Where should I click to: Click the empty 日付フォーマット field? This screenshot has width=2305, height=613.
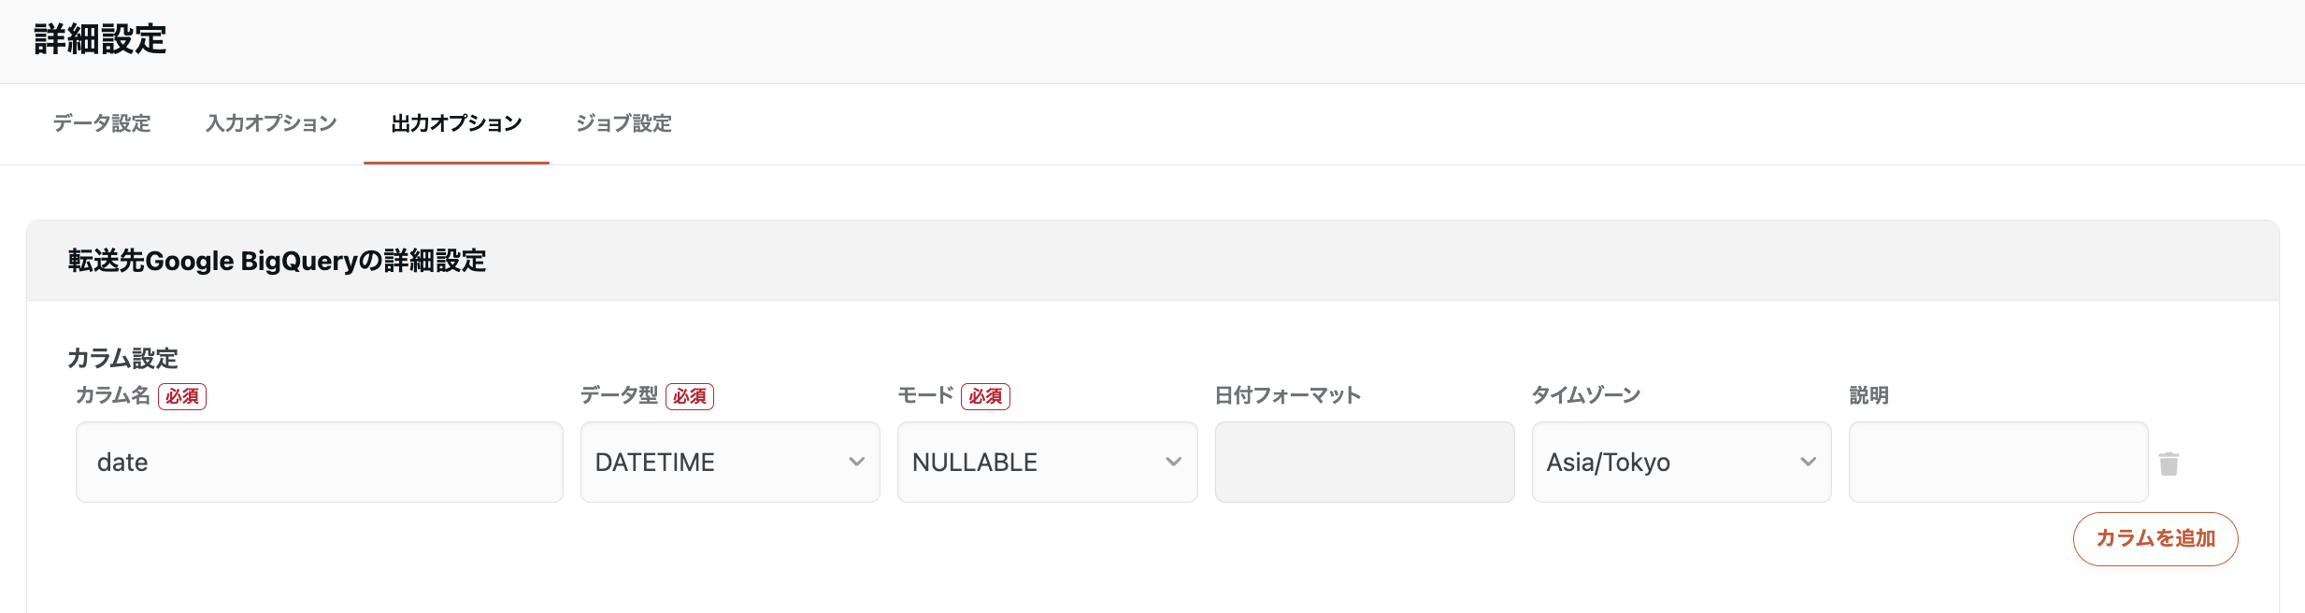tap(1364, 462)
